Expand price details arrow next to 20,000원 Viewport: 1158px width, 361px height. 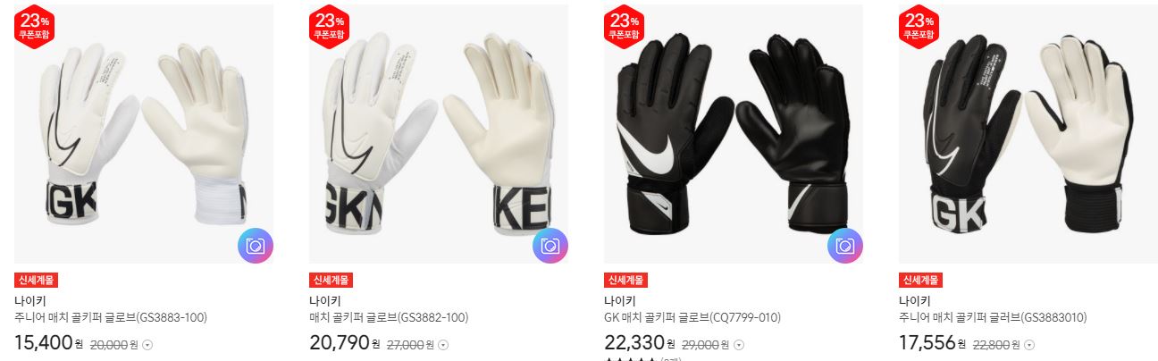click(148, 345)
